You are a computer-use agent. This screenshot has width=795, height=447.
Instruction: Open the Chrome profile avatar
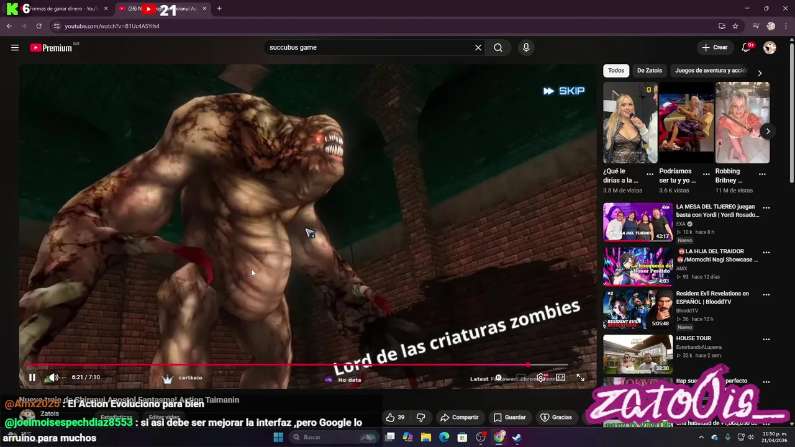[x=771, y=26]
